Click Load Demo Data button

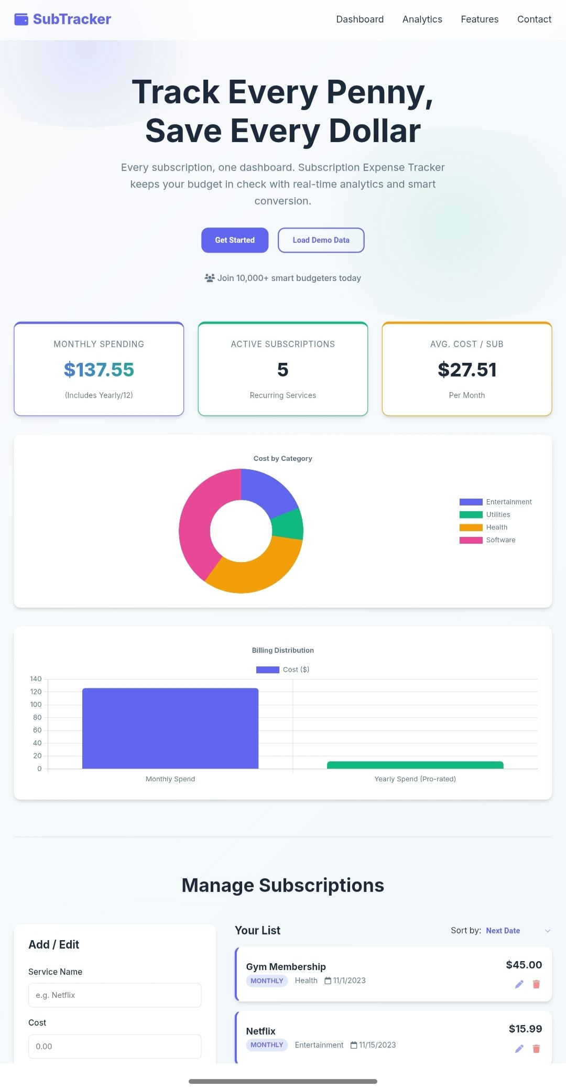pos(321,240)
